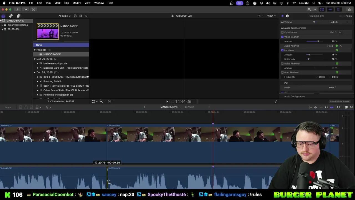
Task: Open browser search magnifier
Action: [86, 16]
